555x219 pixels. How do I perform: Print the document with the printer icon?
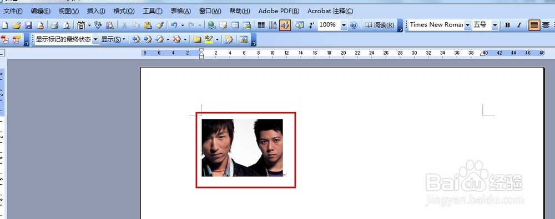pos(54,25)
